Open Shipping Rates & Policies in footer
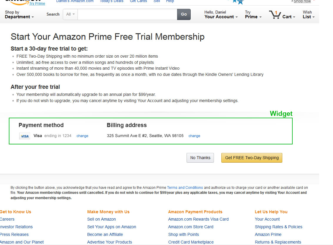333x245 pixels. point(278,227)
